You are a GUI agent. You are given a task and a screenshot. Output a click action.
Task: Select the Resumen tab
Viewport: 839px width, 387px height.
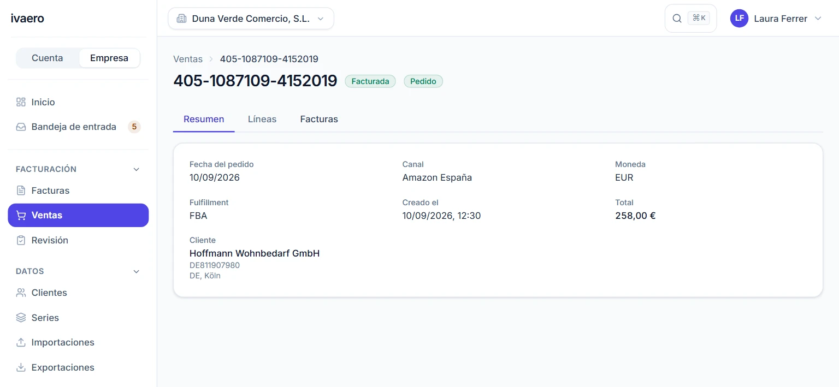point(204,119)
